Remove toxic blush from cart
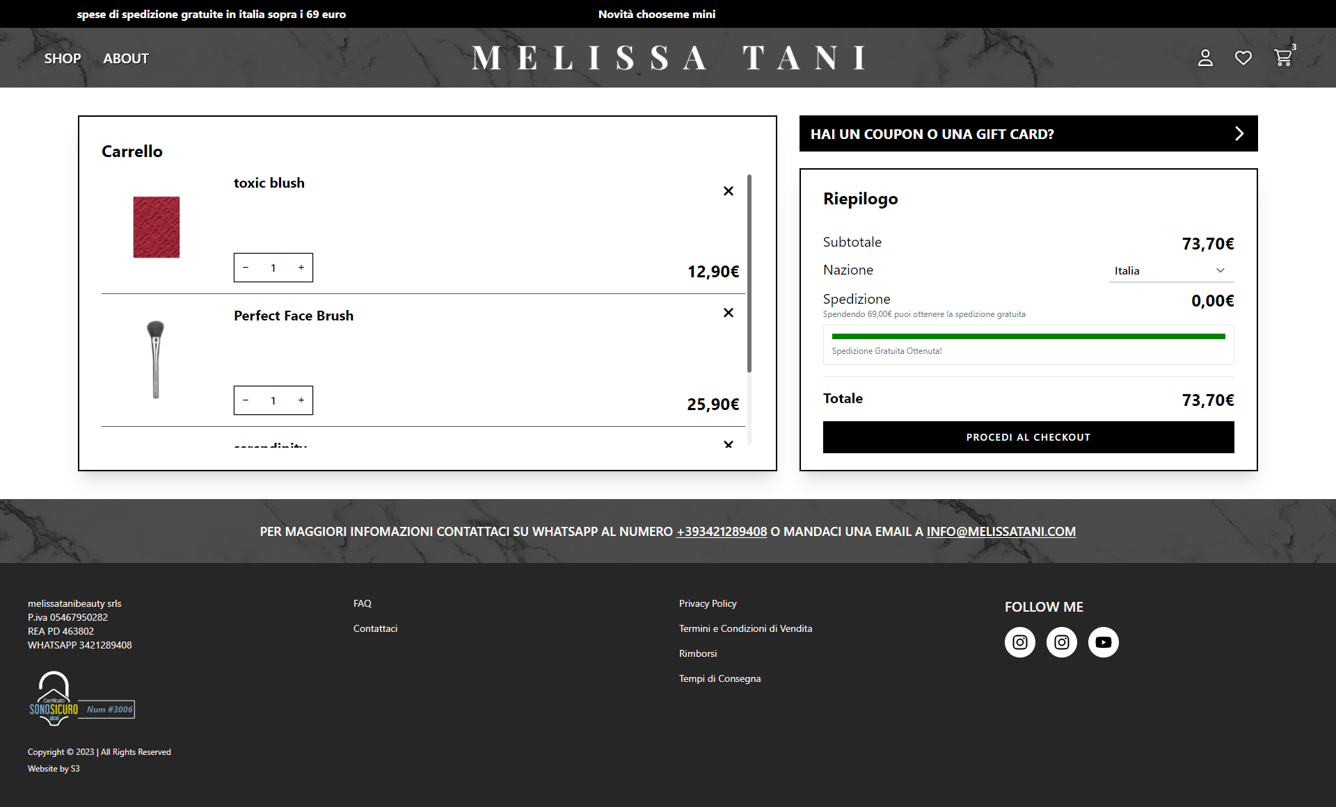1336x807 pixels. [729, 191]
